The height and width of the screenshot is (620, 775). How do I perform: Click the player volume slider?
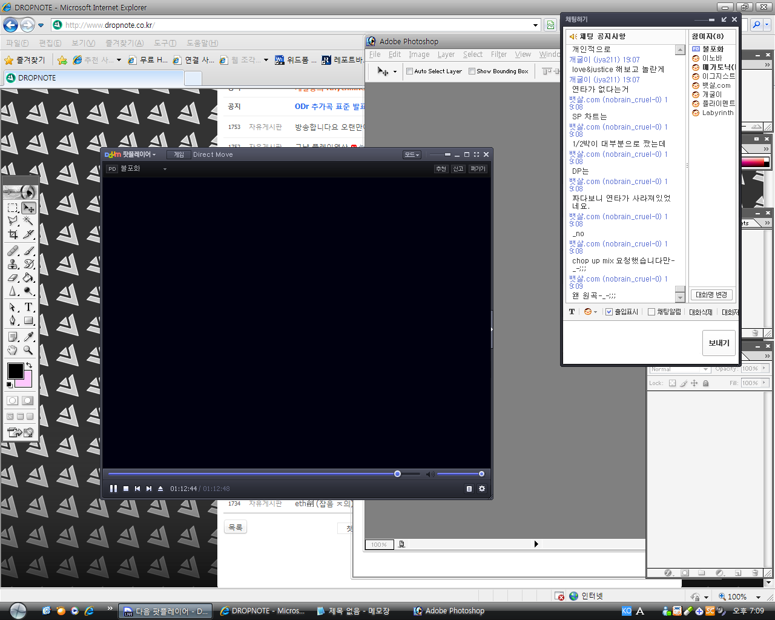(460, 474)
